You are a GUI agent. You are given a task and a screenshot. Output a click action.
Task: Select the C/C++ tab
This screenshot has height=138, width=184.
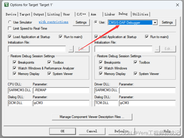click(x=81, y=14)
